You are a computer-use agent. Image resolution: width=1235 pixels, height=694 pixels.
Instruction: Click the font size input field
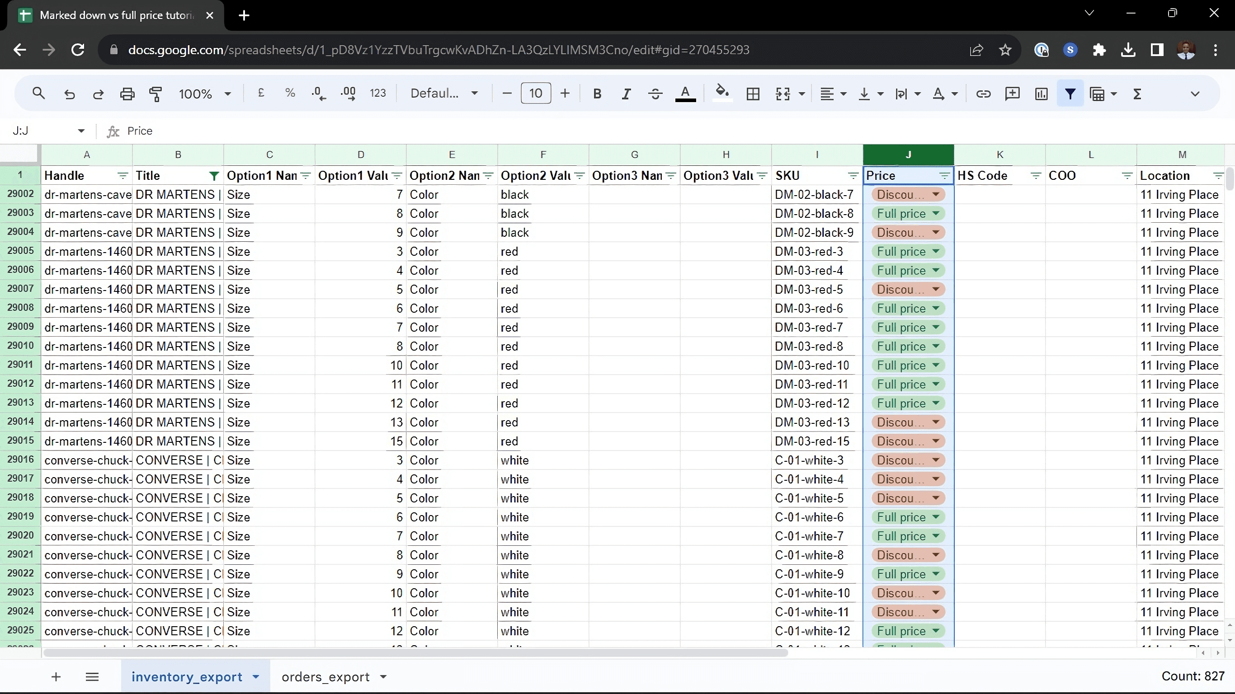[536, 94]
